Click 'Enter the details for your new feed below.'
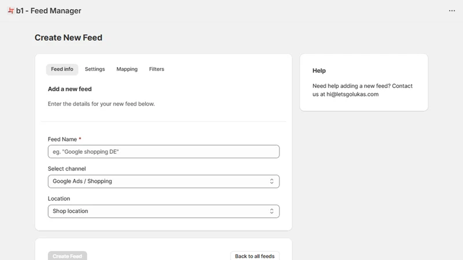 click(x=101, y=104)
